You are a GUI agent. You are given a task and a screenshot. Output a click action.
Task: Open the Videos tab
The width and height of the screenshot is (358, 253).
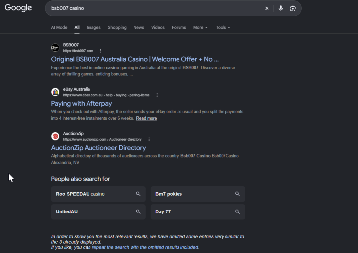coord(158,27)
